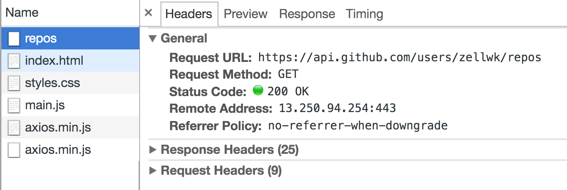567x190 pixels.
Task: Click the main.js file icon
Action: pos(14,105)
